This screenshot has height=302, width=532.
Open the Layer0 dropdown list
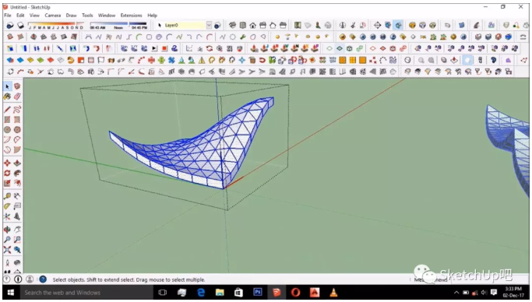tap(209, 25)
